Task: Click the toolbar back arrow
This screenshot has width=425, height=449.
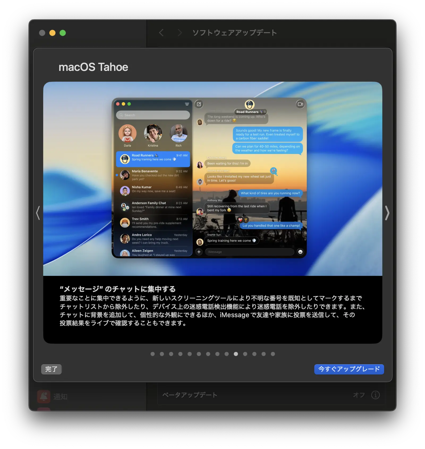Action: [161, 33]
